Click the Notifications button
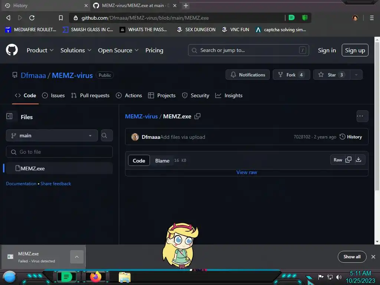 click(248, 75)
